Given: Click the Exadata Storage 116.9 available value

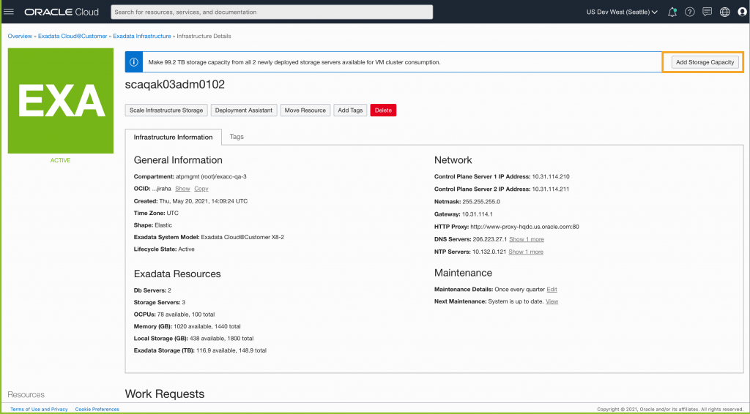Looking at the screenshot, I should pyautogui.click(x=215, y=350).
